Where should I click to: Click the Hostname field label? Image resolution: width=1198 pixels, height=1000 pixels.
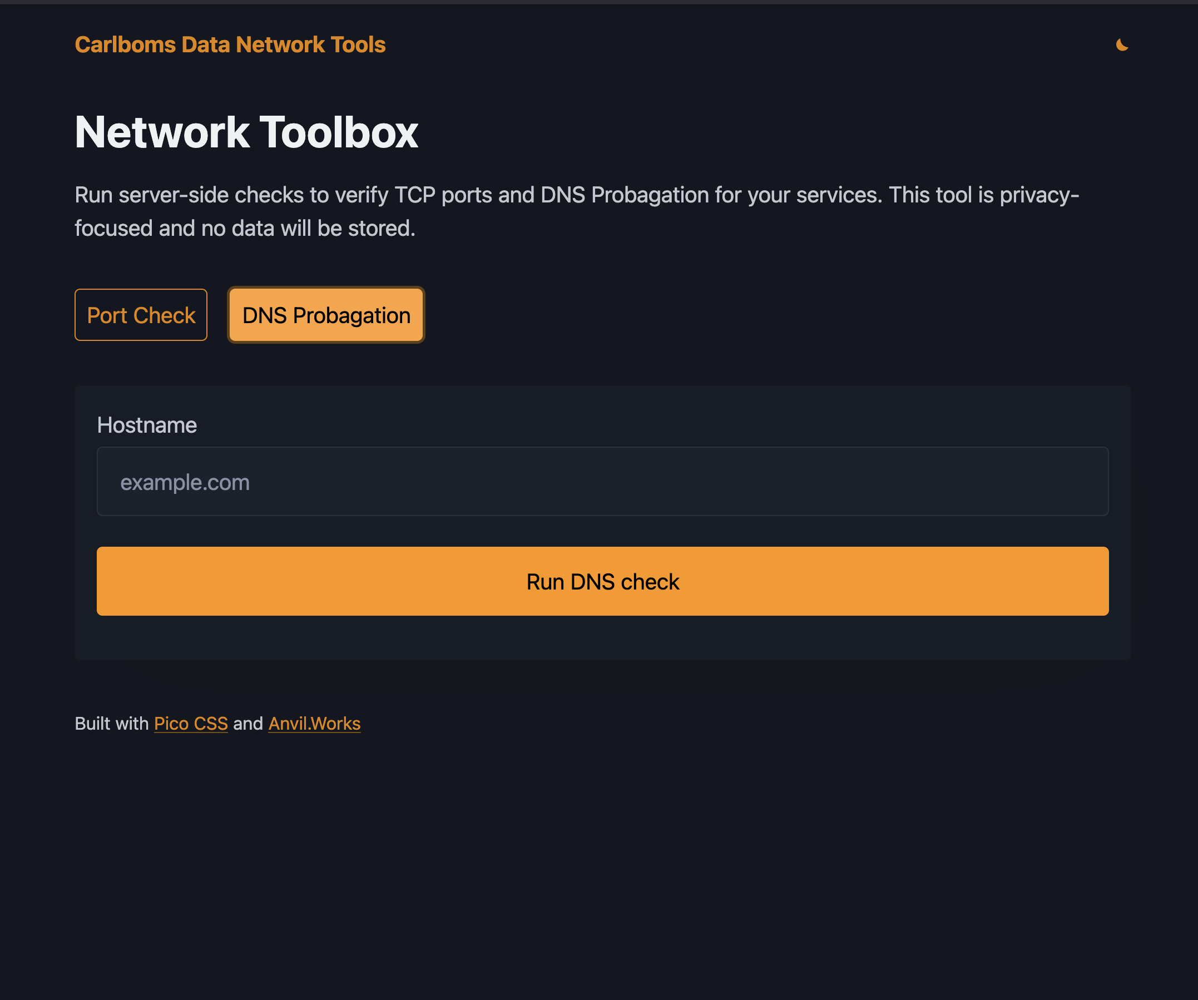click(x=147, y=425)
